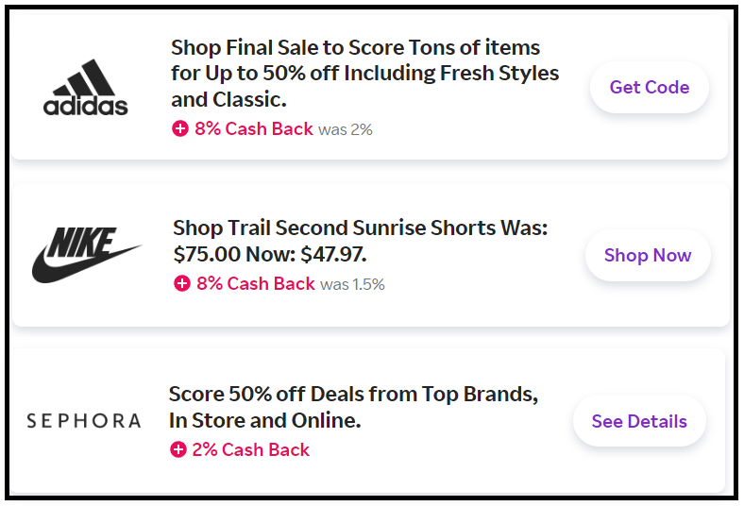
Task: Select Sephora 2% Cash Back text
Action: coord(250,450)
